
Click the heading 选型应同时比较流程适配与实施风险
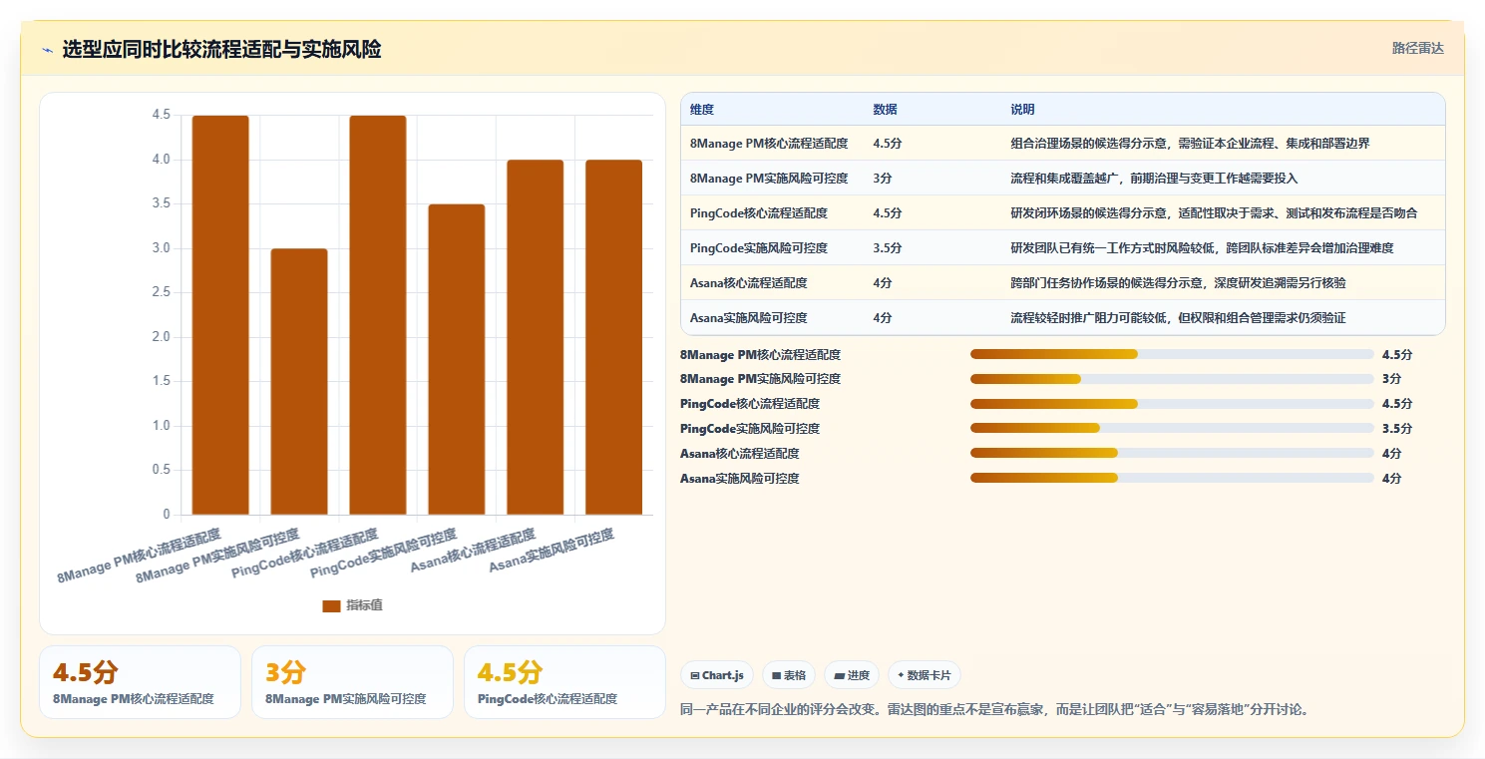tap(221, 50)
